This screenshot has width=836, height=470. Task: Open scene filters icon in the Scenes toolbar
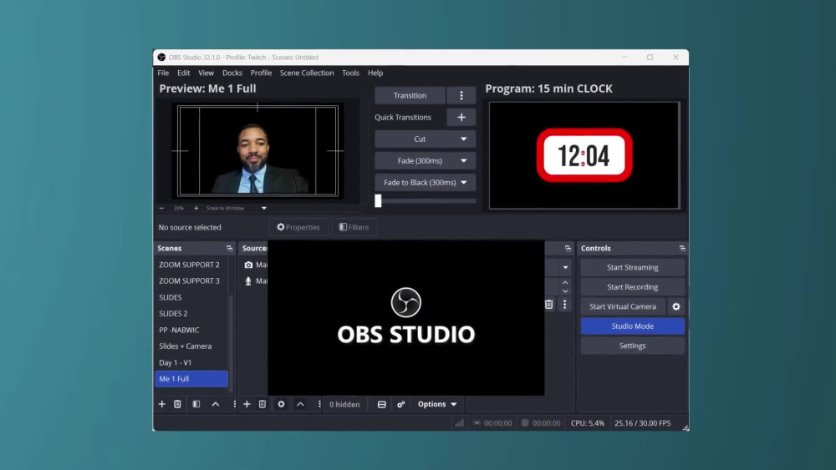[196, 404]
